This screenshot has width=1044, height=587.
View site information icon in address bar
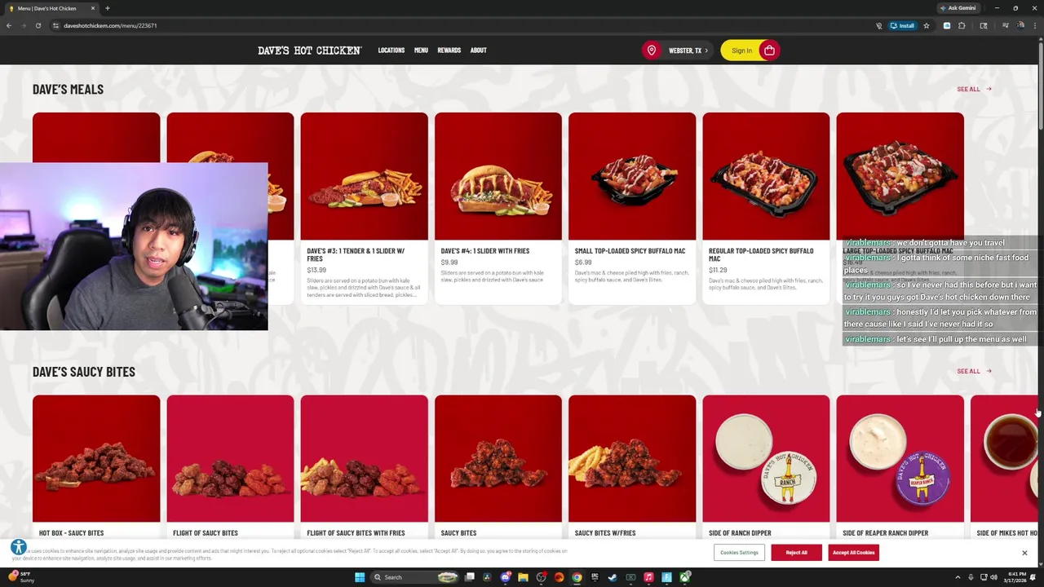(x=55, y=25)
